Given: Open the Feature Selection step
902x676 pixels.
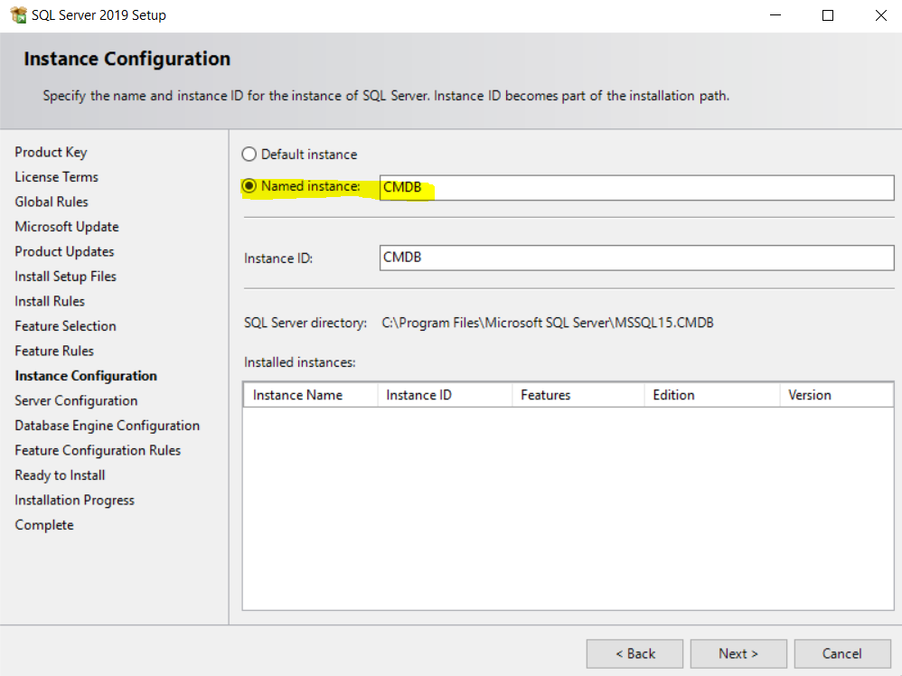Looking at the screenshot, I should [66, 326].
